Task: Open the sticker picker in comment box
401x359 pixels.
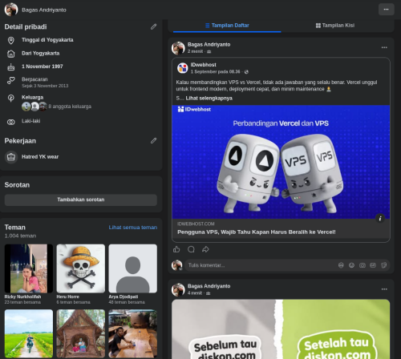Action: [383, 265]
